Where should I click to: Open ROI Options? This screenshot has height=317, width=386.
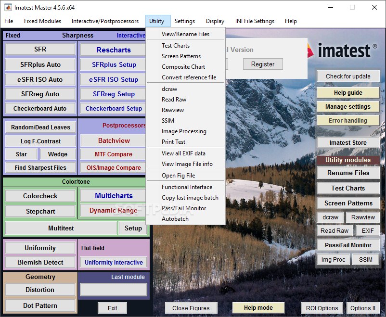322,308
